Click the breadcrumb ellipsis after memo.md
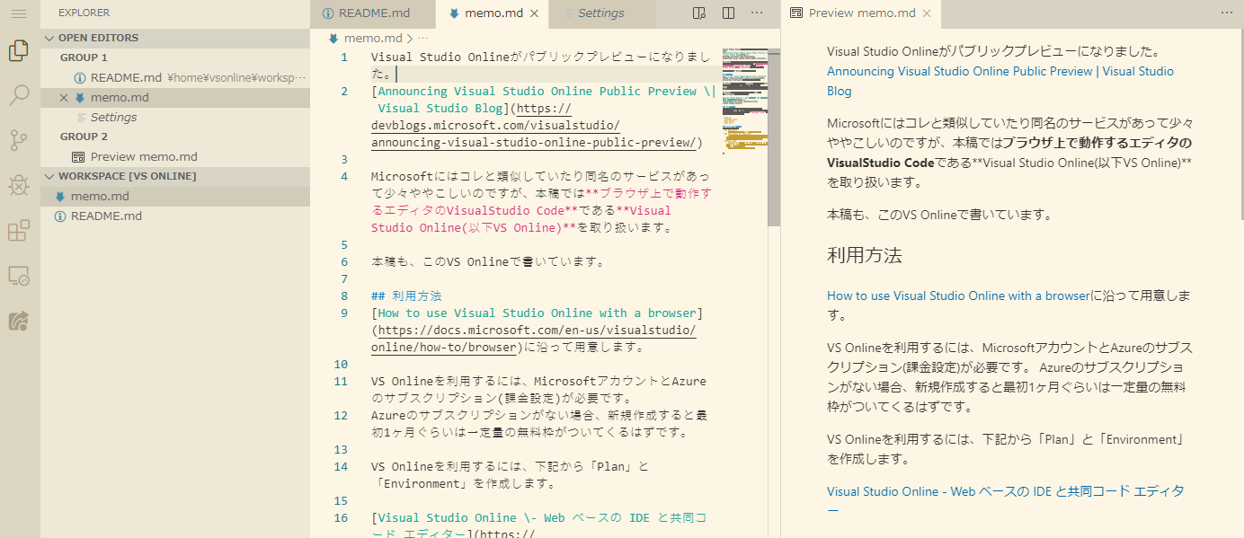The width and height of the screenshot is (1244, 538). click(423, 39)
